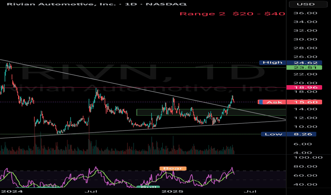The width and height of the screenshot is (331, 195).
Task: Click the 34.00 price axis label
Action: click(x=305, y=22)
